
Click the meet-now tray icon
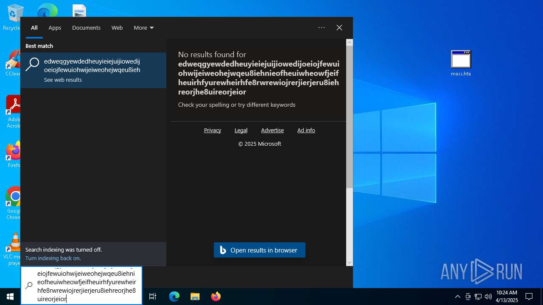click(x=468, y=297)
